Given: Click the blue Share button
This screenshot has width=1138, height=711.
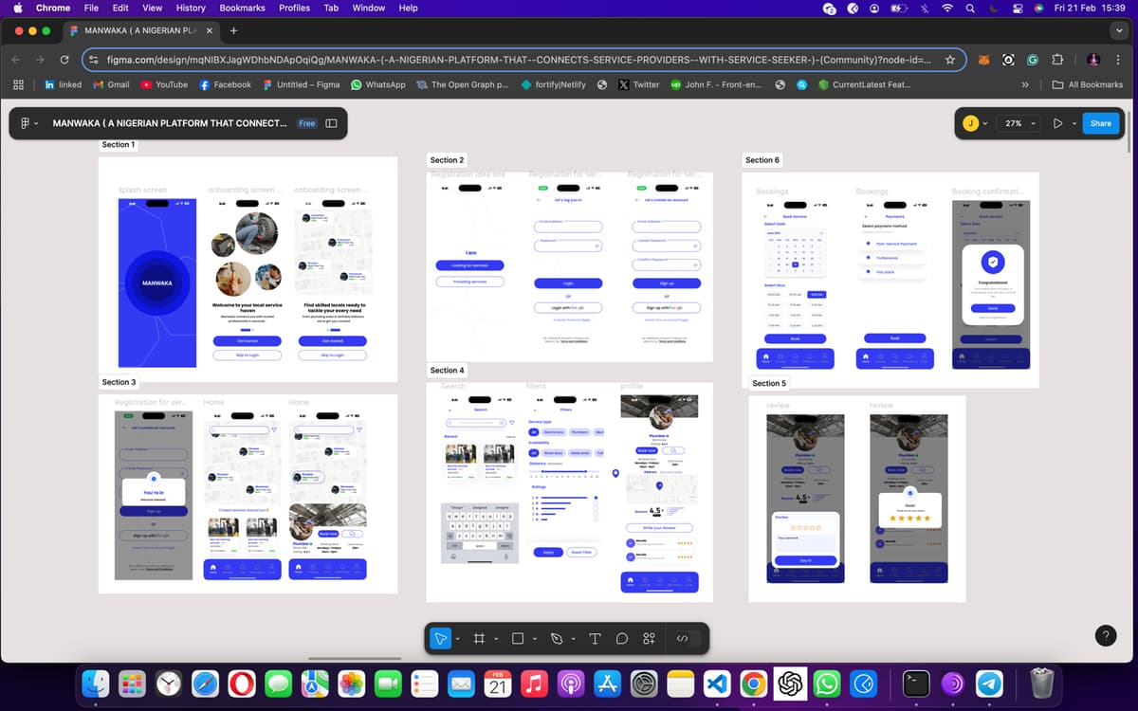Looking at the screenshot, I should [x=1100, y=123].
